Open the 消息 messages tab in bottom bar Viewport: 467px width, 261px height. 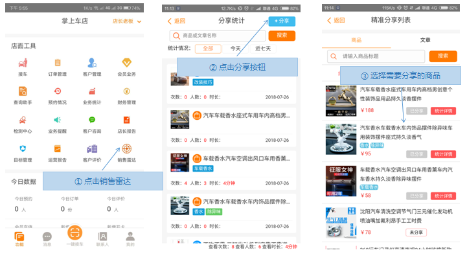point(47,239)
